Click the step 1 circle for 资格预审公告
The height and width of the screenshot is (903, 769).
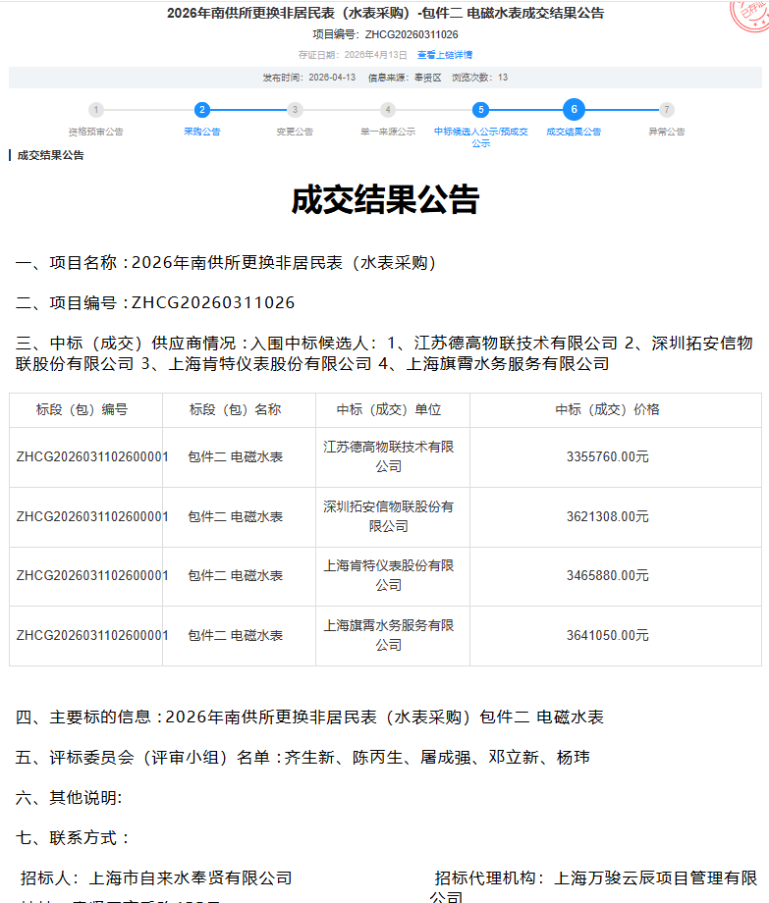point(95,110)
